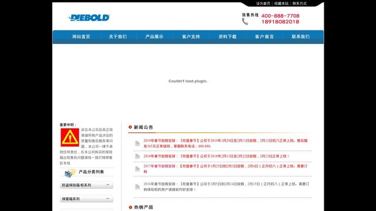
Task: Click the Diebold logo
Action: 89,18
